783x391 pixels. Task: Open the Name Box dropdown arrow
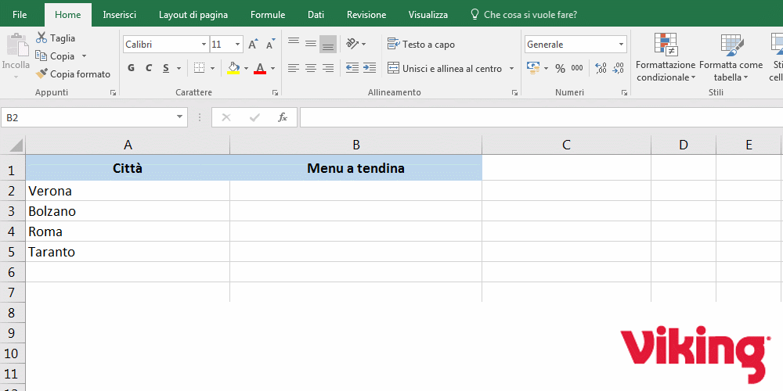pos(179,117)
